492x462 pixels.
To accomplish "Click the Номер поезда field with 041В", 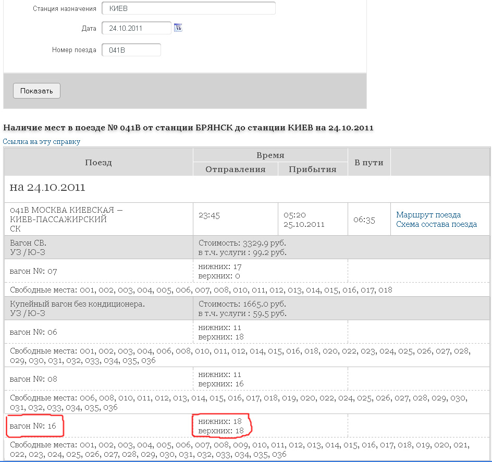I will pyautogui.click(x=131, y=50).
